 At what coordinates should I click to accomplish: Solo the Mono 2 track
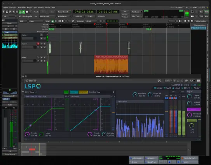(x=45, y=58)
